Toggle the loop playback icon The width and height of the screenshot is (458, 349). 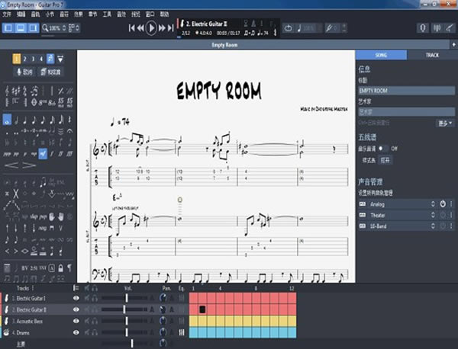[289, 28]
